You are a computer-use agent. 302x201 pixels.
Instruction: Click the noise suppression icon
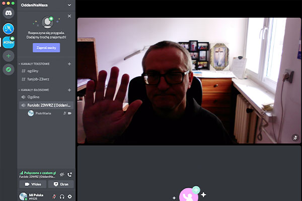62,174
